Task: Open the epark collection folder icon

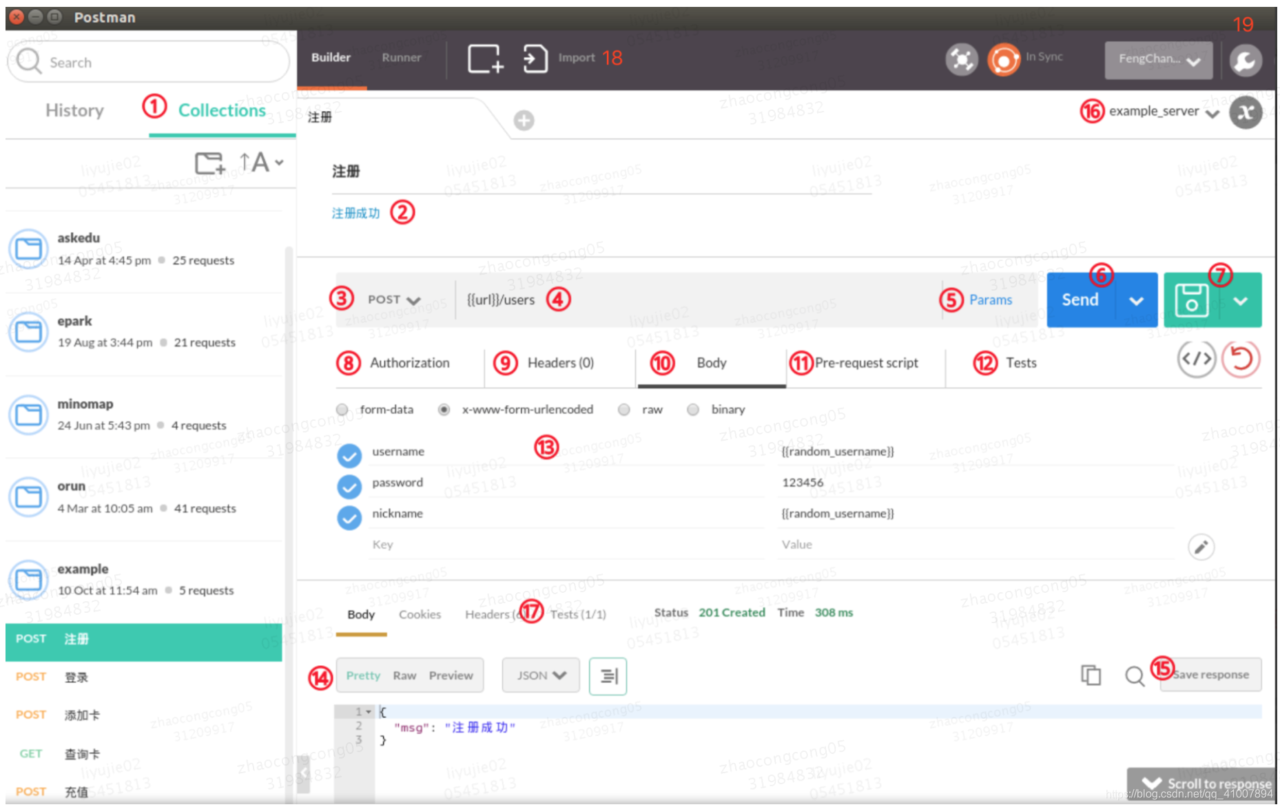Action: click(28, 332)
